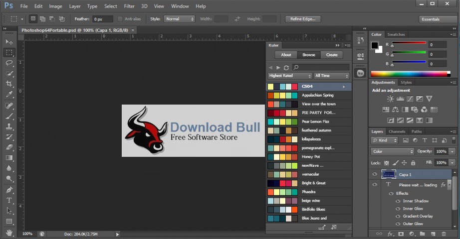Viewport: 460px width, 239px height.
Task: Click the Browse button in Kuler
Action: pyautogui.click(x=309, y=55)
